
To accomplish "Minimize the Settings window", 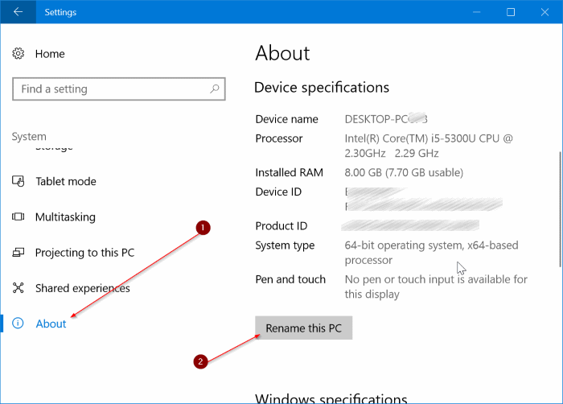I will tap(476, 12).
